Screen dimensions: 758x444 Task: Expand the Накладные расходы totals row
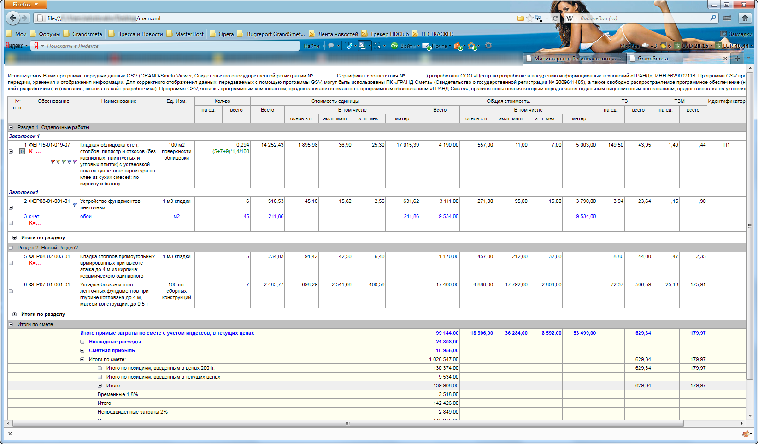82,342
